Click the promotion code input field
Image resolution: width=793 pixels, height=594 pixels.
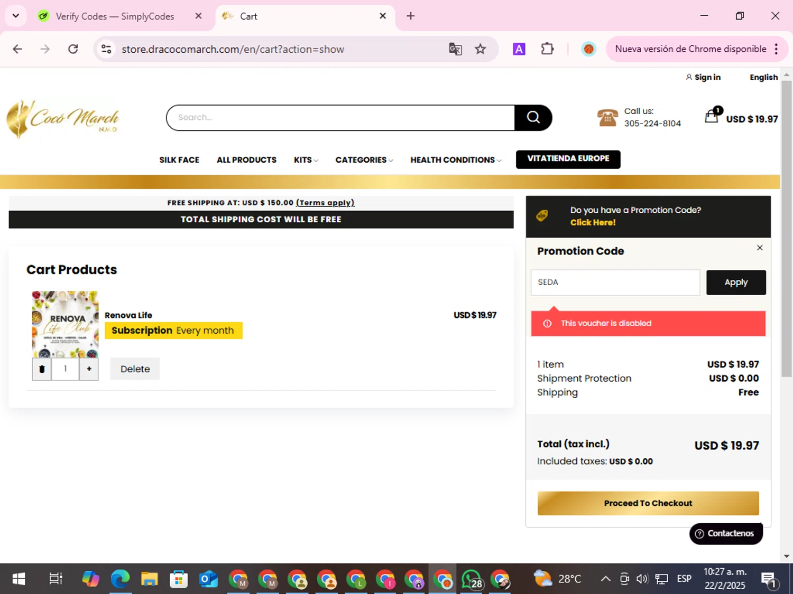click(615, 282)
